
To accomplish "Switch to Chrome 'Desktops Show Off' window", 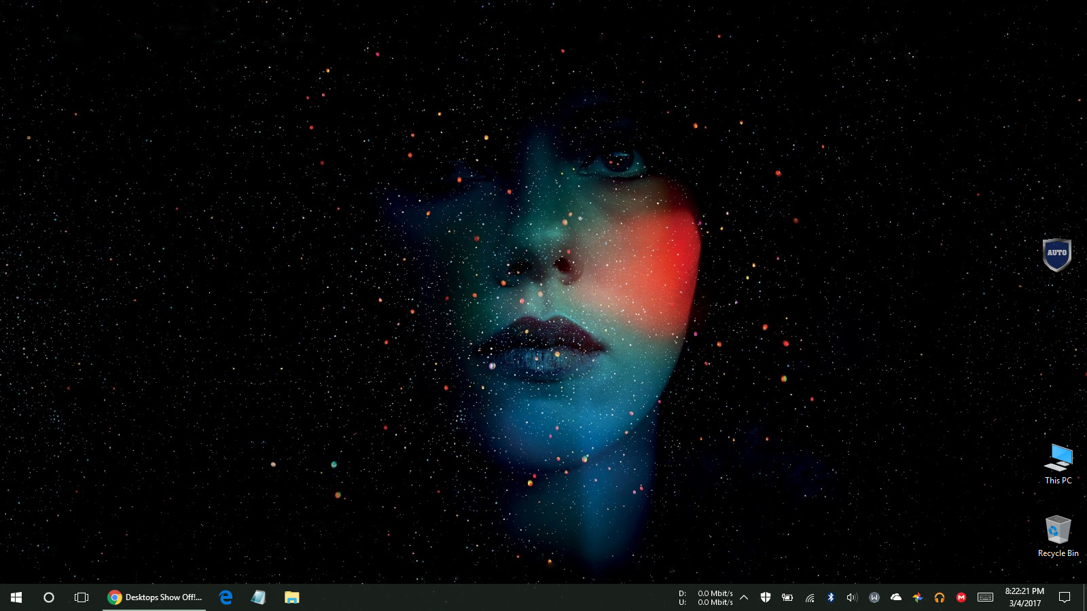I will click(155, 597).
